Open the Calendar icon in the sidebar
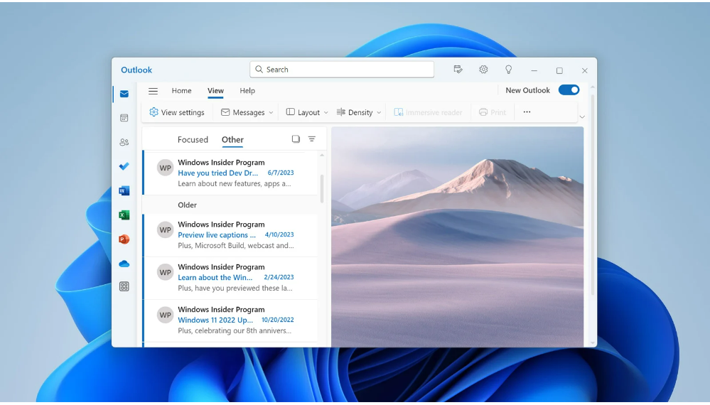 124,118
